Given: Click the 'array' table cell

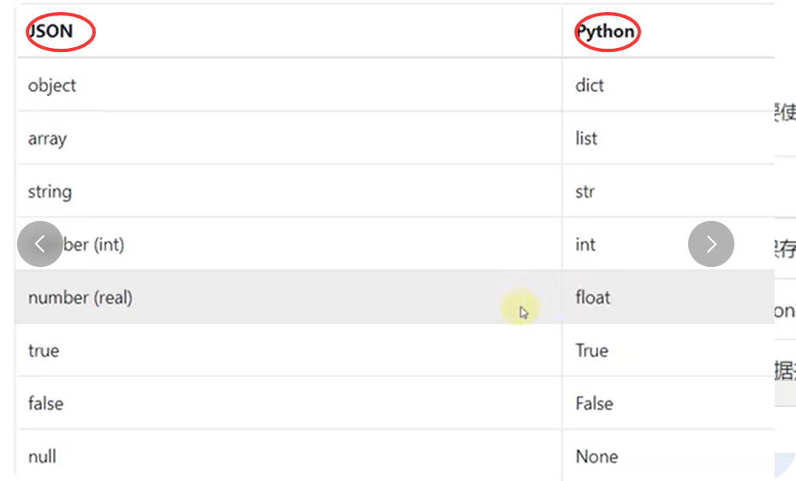Looking at the screenshot, I should [47, 139].
